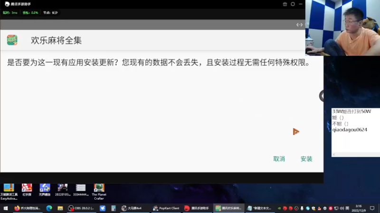Select the 20220103 video file on desktop

point(63,190)
